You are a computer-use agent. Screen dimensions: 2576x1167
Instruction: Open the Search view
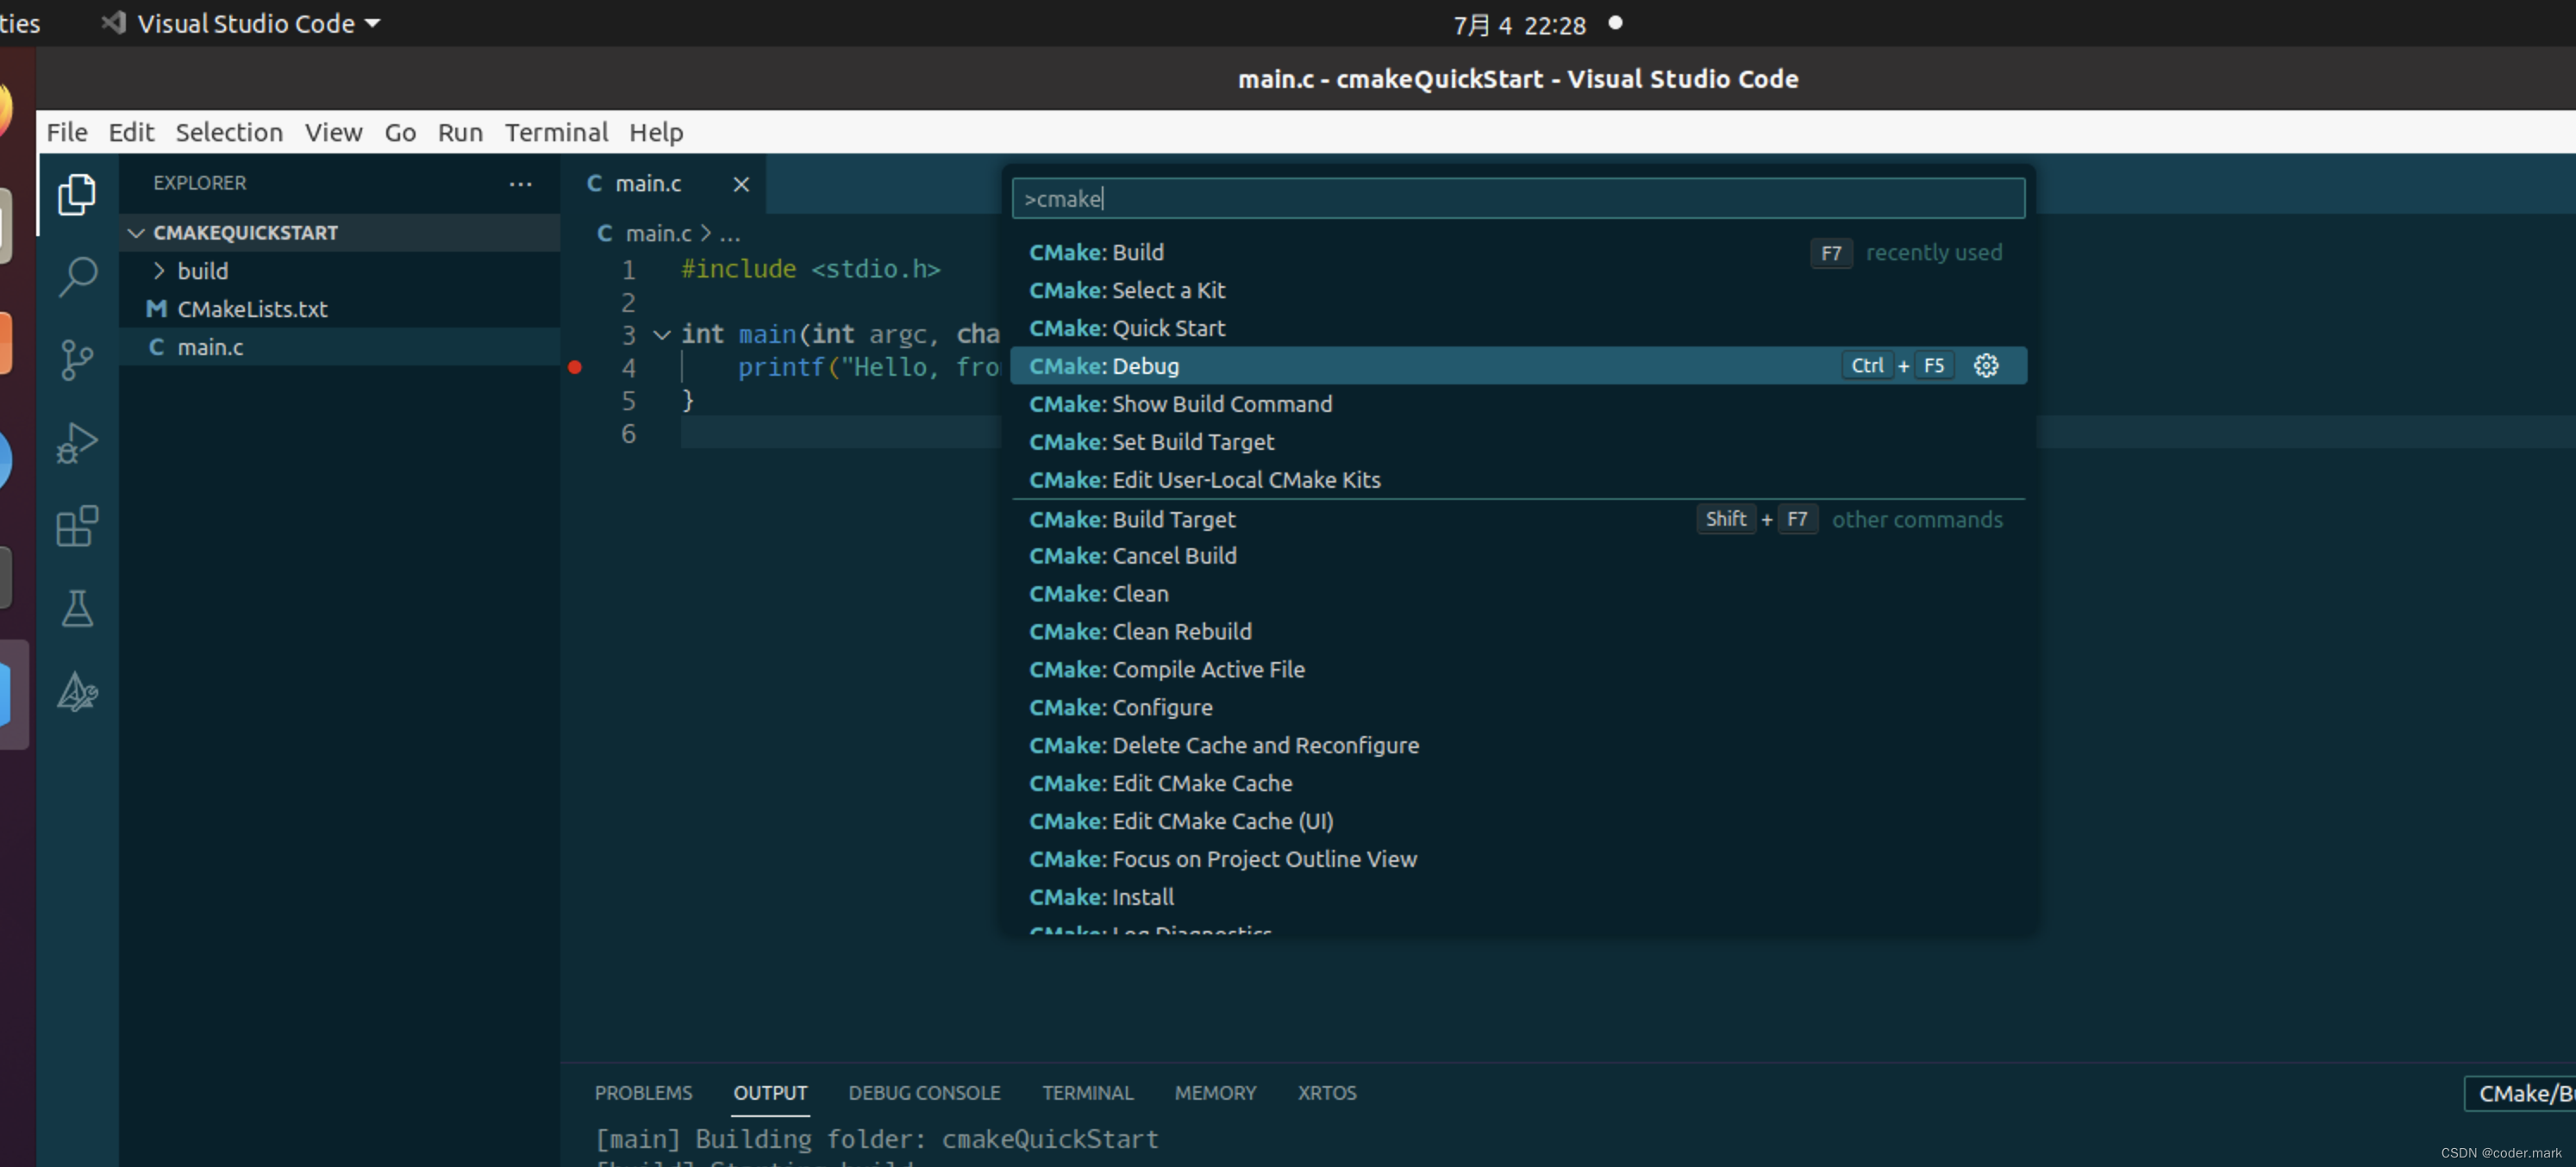[x=78, y=277]
